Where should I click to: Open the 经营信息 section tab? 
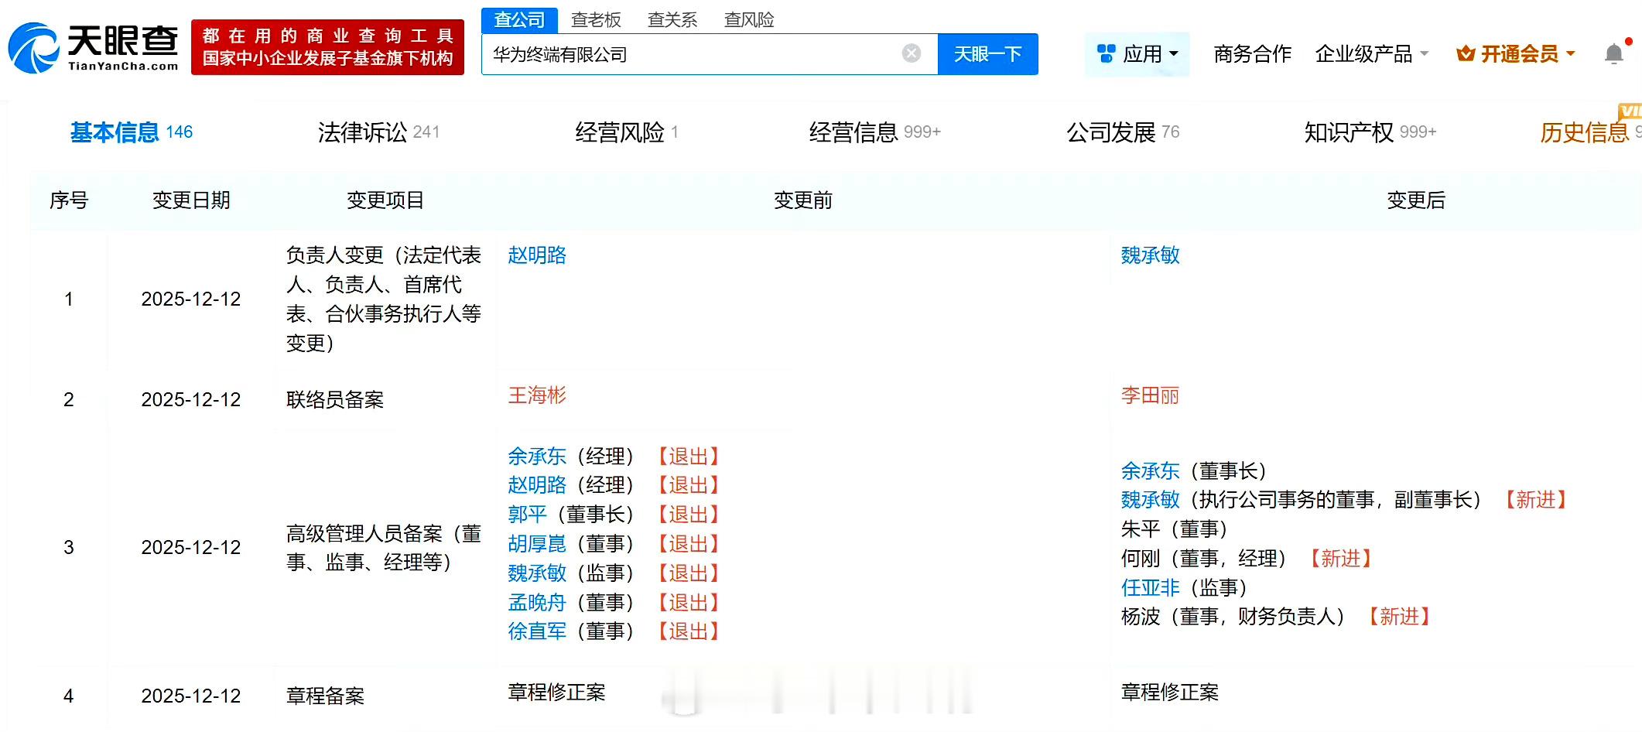coord(874,132)
